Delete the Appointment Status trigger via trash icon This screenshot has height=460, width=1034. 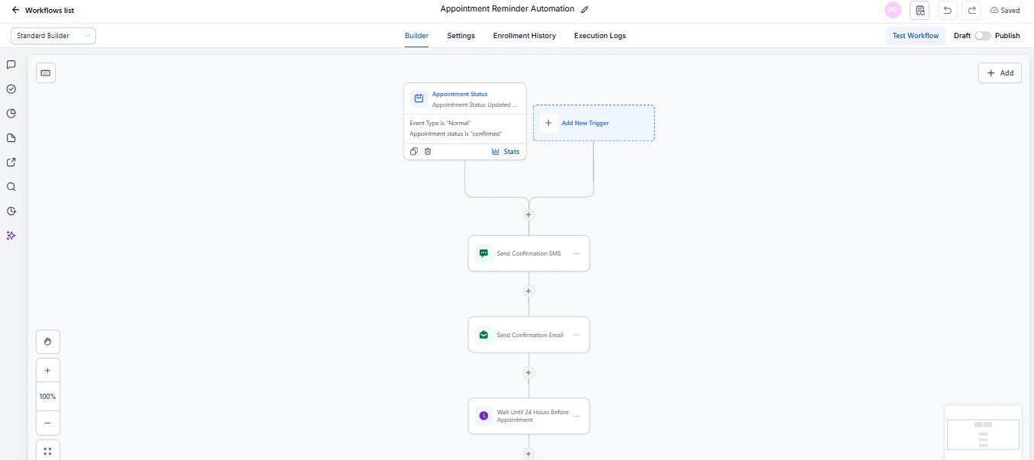tap(428, 152)
